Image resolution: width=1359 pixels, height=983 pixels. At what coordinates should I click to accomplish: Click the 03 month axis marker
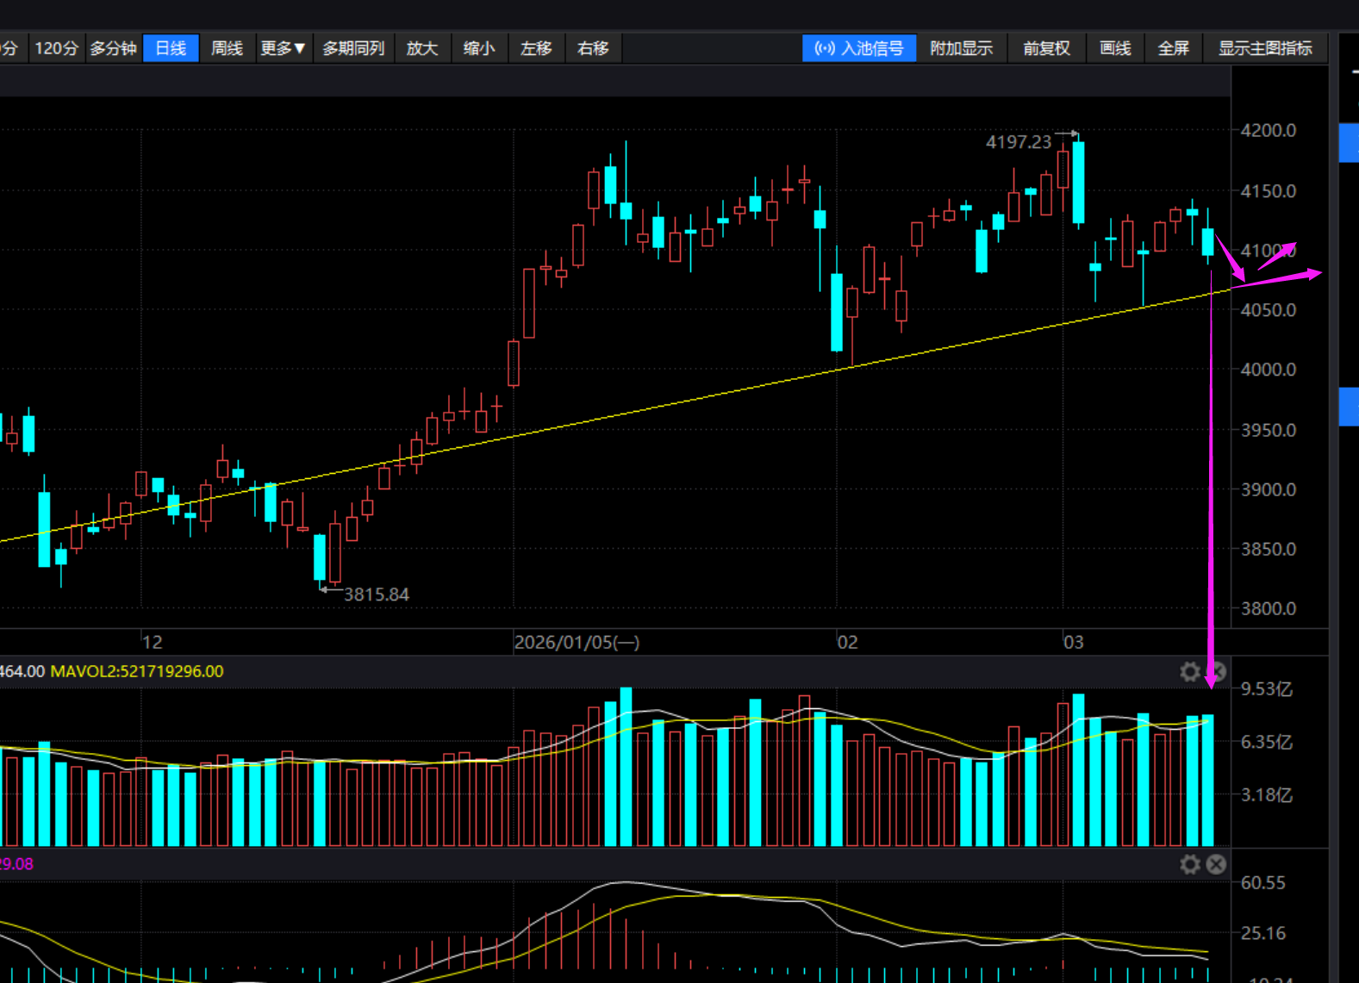click(x=1074, y=643)
